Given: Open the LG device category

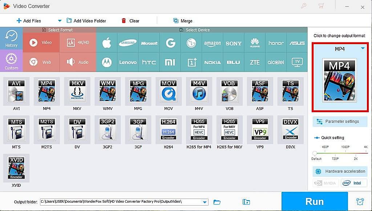Looking at the screenshot, I should (191, 43).
